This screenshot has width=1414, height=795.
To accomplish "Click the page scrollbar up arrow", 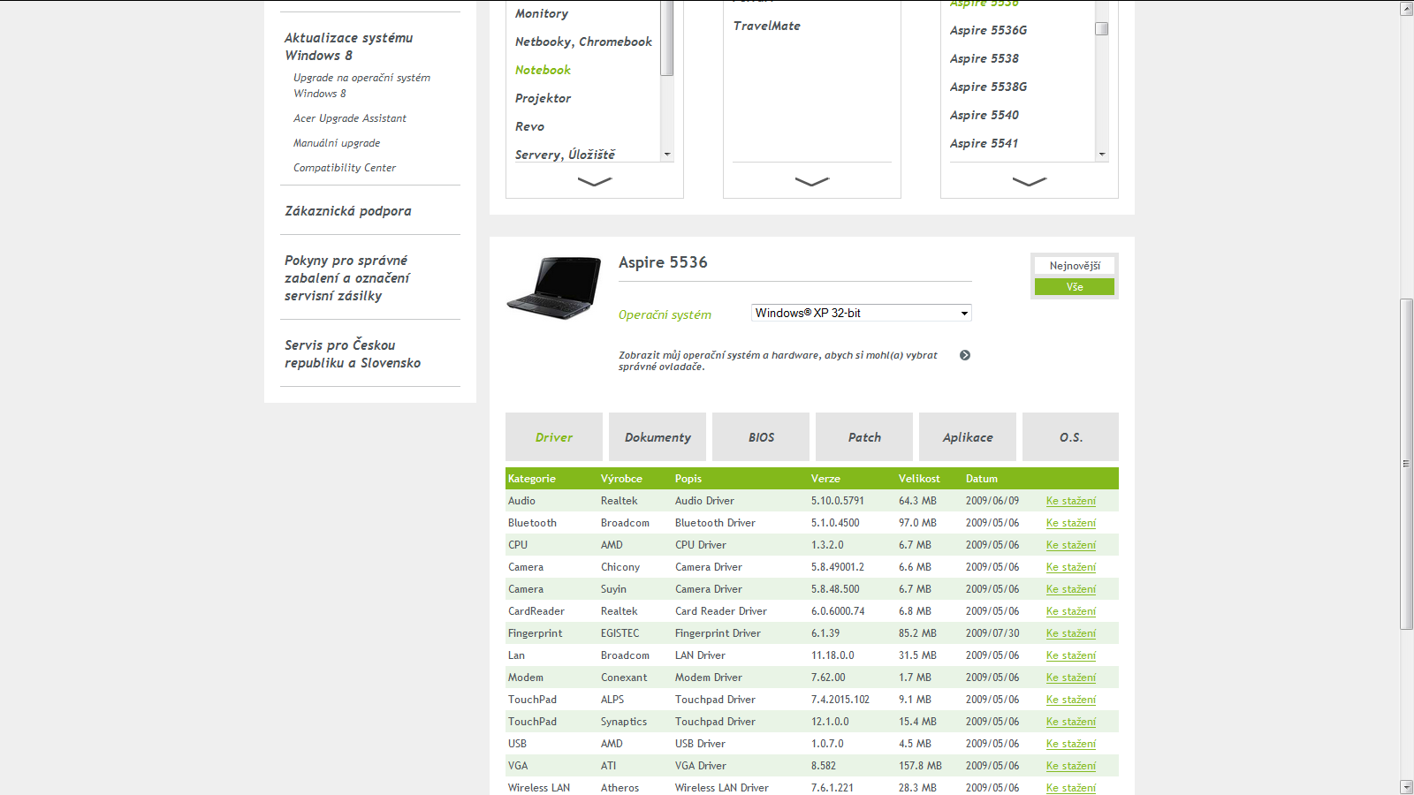I will point(1407,8).
